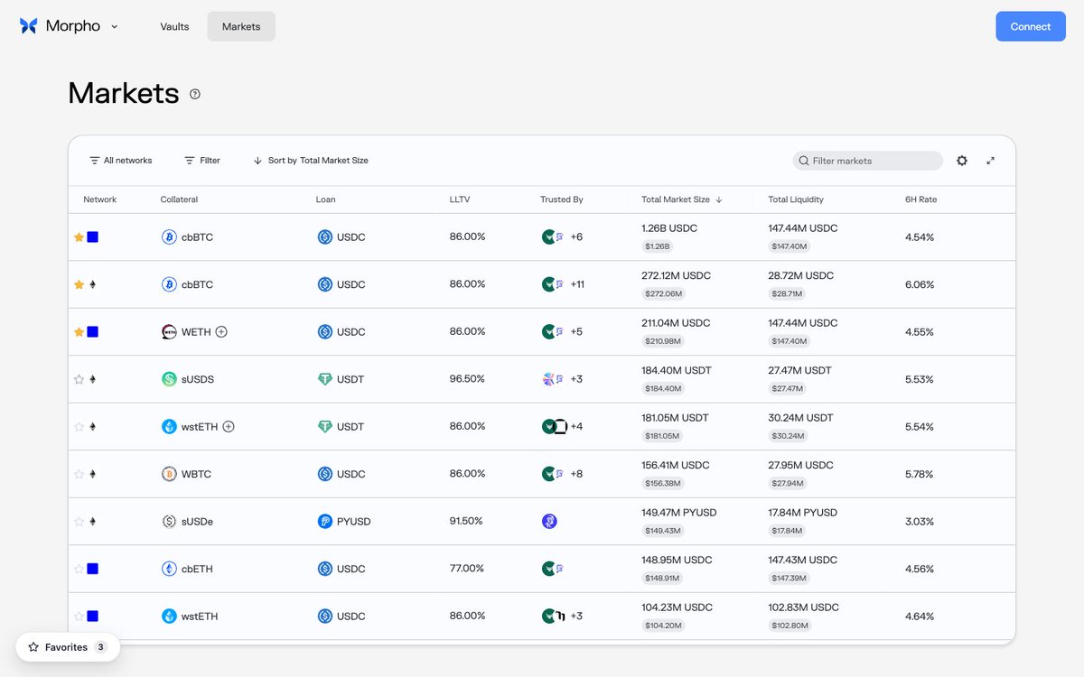Click the sUSDe token icon
Screen dimensions: 1084x677
[169, 522]
